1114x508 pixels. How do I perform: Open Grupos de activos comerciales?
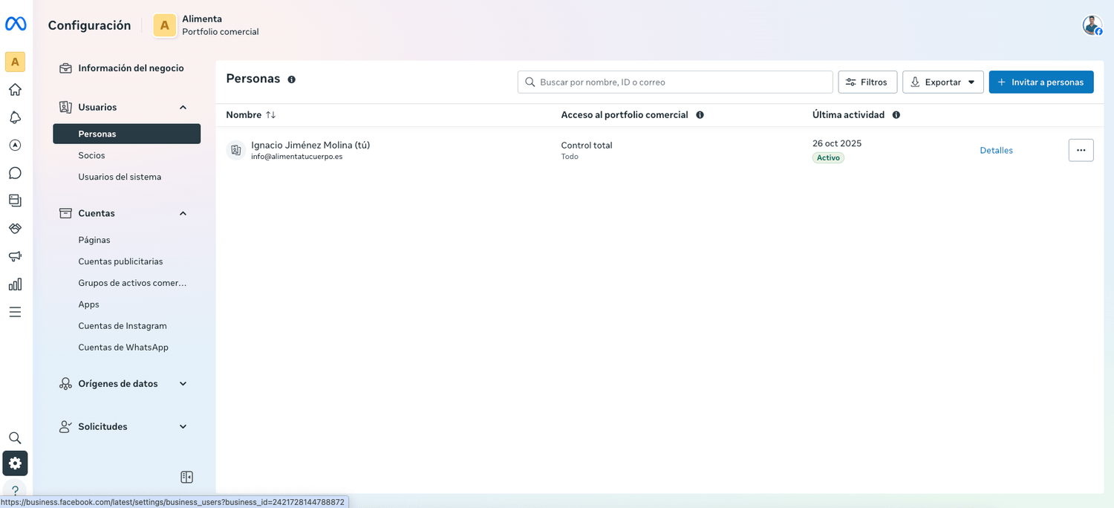[x=132, y=283]
